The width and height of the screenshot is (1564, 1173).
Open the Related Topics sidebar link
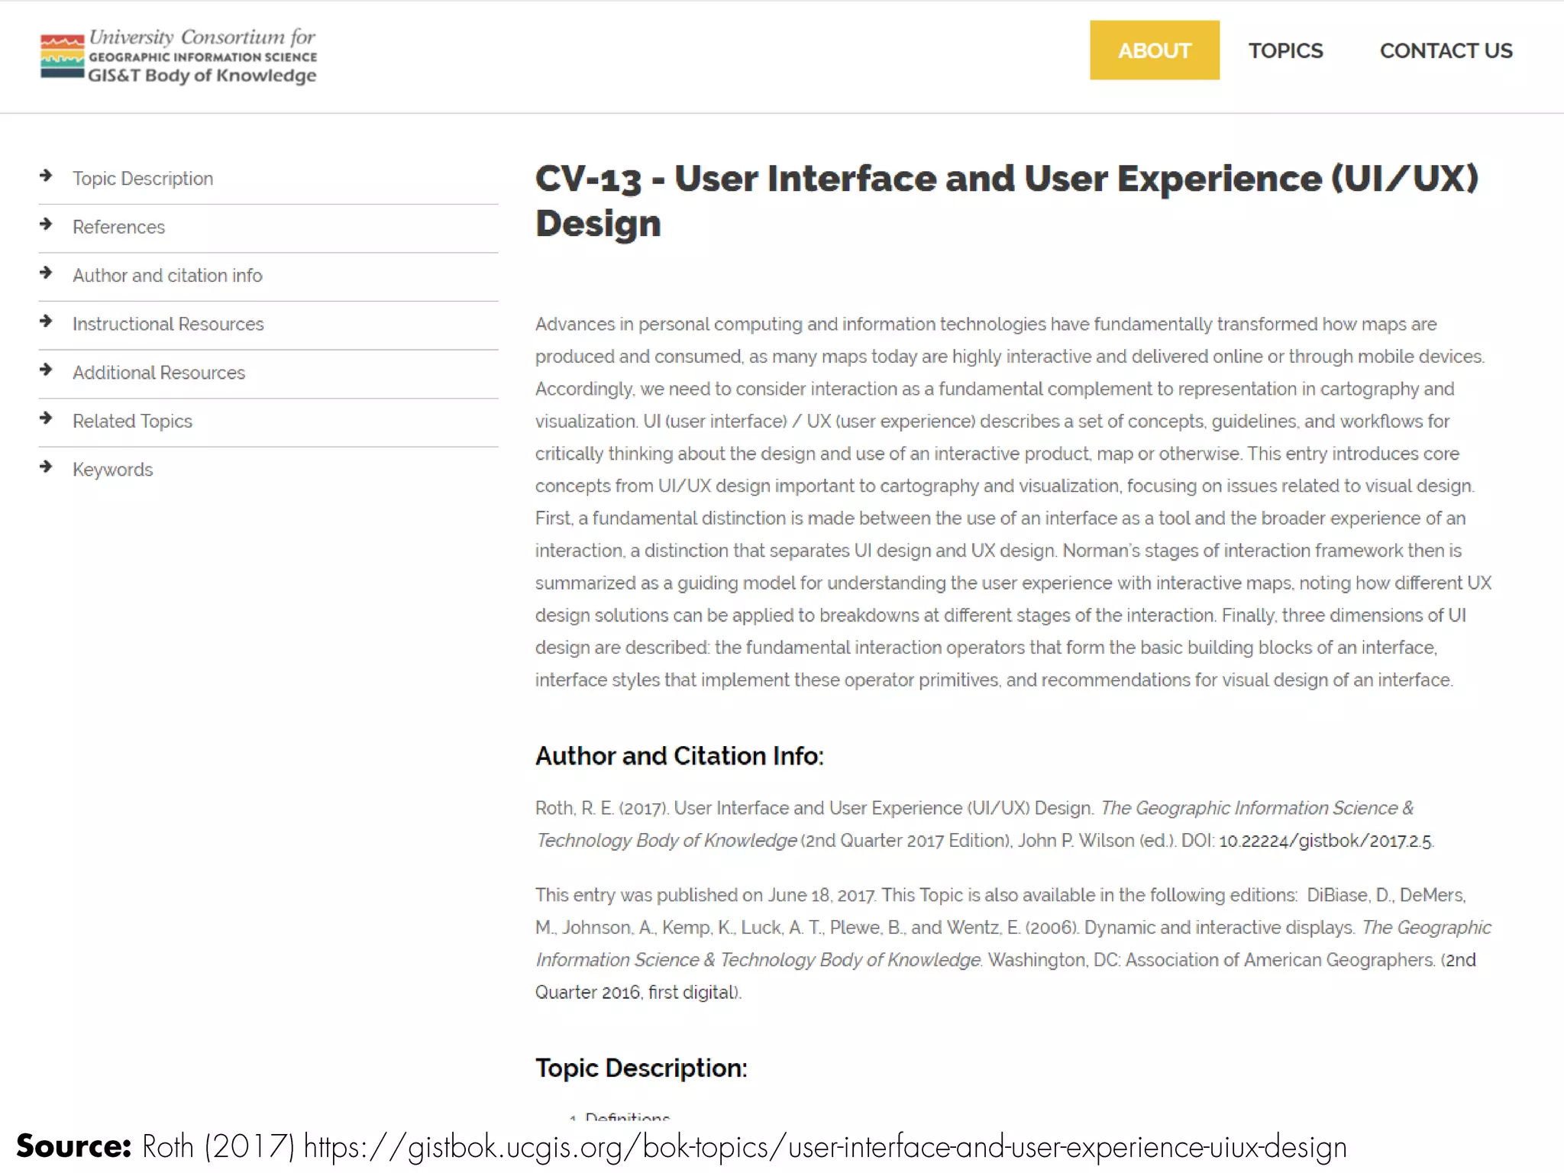(x=132, y=421)
